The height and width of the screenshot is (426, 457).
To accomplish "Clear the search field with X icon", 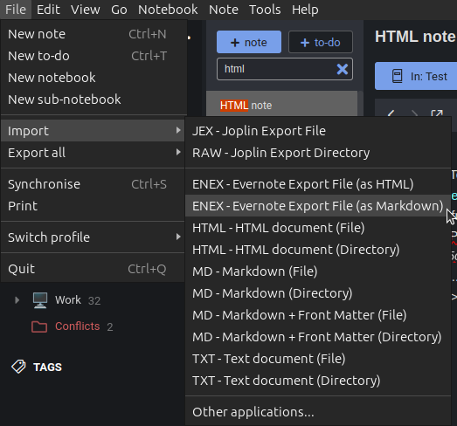I will click(343, 69).
